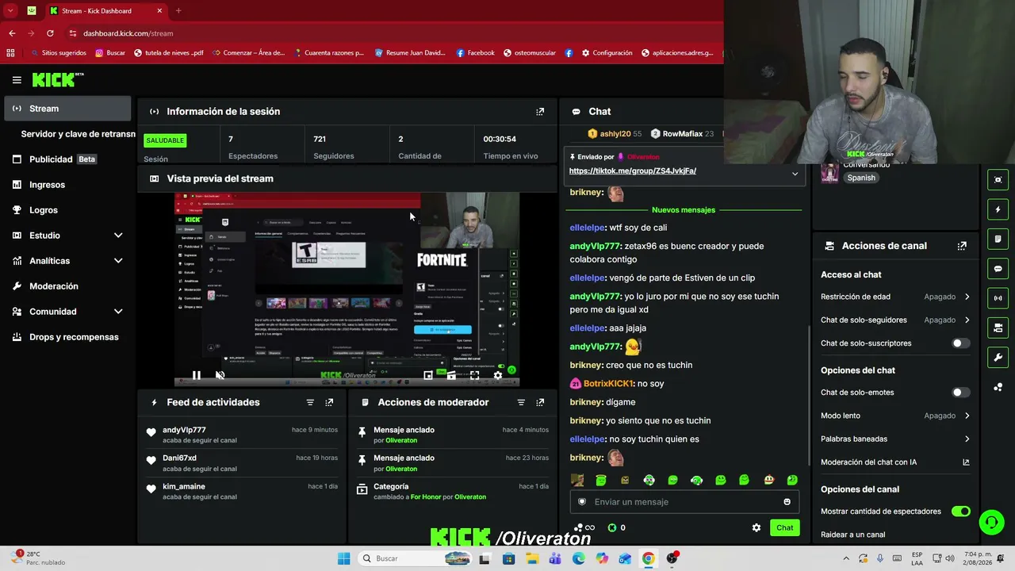1015x571 pixels.
Task: Click the channel actions side-rail icon
Action: click(x=998, y=328)
